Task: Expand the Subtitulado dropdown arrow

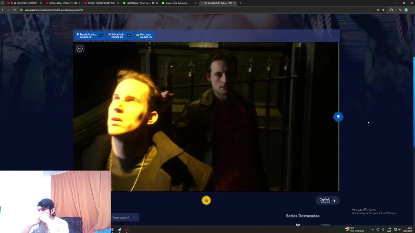Action: [x=129, y=35]
